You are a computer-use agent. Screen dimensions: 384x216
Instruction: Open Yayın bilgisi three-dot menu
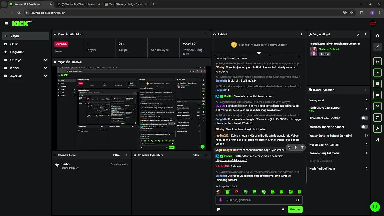(365, 34)
